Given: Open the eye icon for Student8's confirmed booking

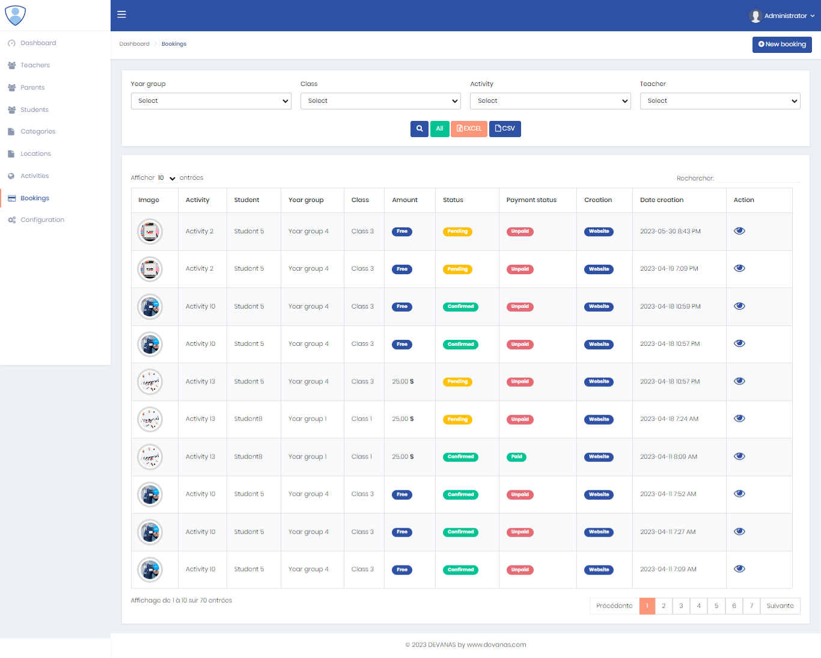Looking at the screenshot, I should [x=739, y=456].
